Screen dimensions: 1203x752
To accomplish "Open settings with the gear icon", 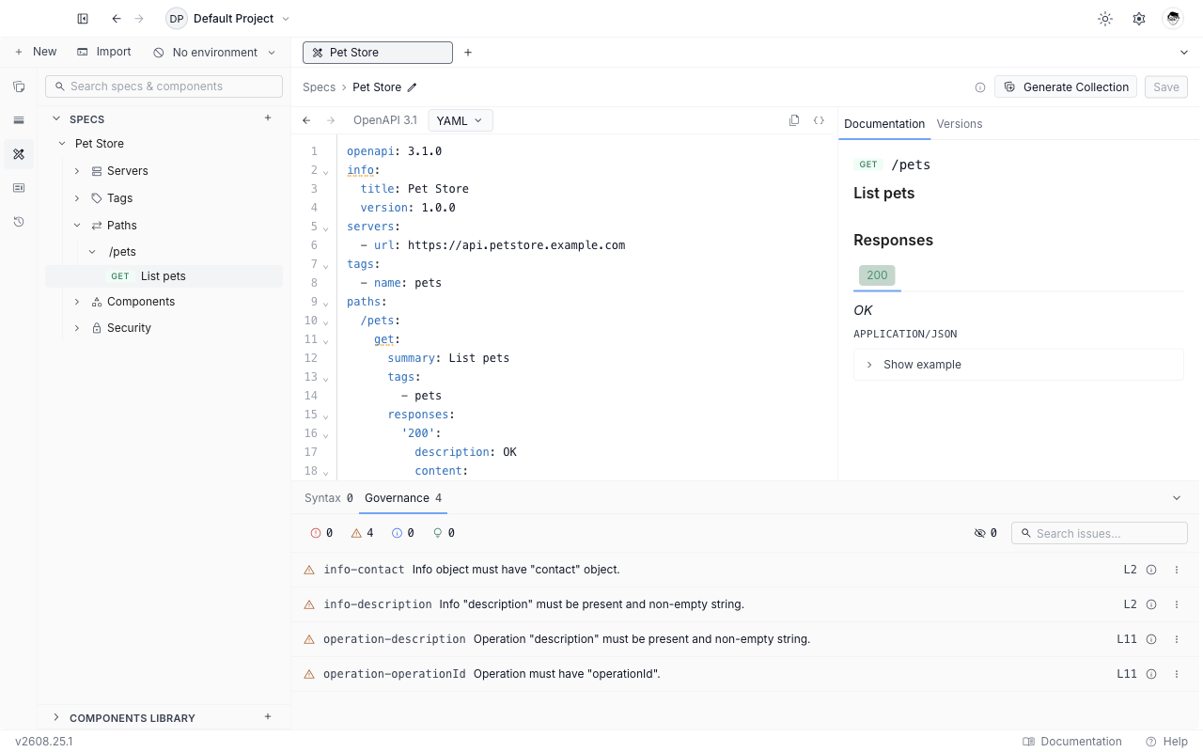I will [1139, 19].
